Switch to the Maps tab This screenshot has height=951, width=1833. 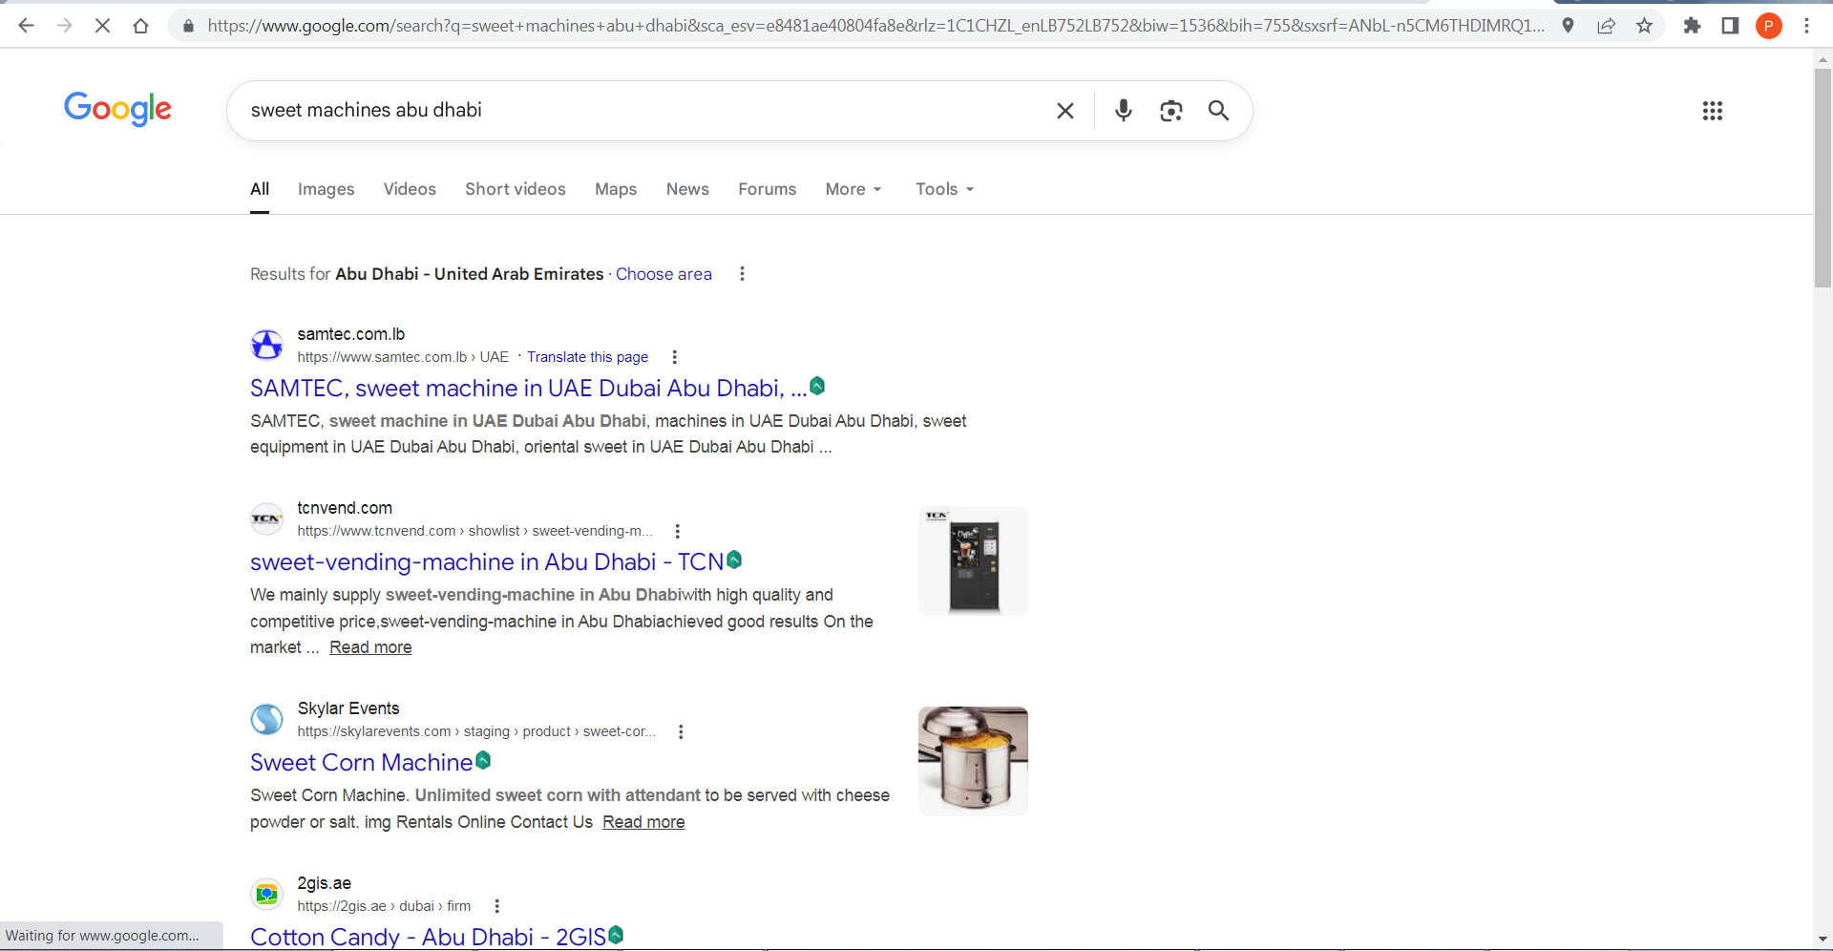(616, 189)
